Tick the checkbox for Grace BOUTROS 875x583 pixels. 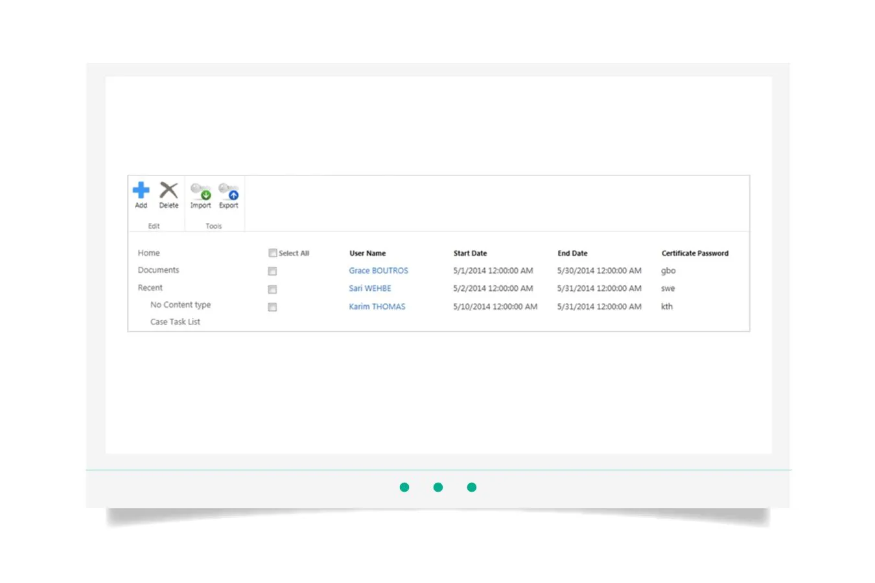click(272, 271)
